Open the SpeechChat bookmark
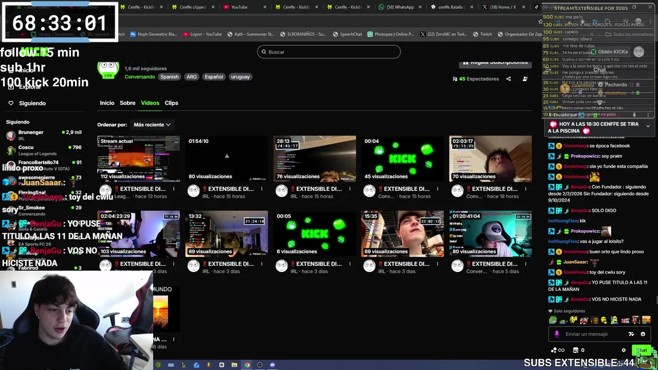The image size is (658, 370). click(x=347, y=34)
